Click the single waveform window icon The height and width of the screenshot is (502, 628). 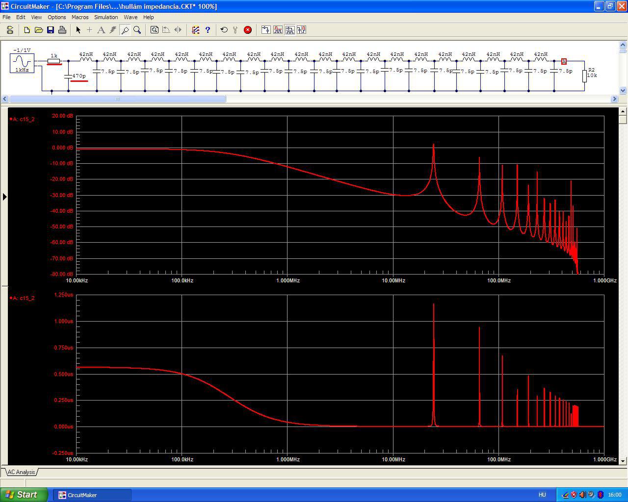(x=278, y=30)
